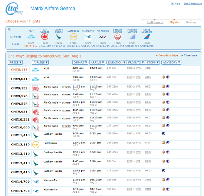Image resolution: width=204 pixels, height=196 pixels.
Task: Select the Air Canada maple leaf logo
Action: coord(45,37)
